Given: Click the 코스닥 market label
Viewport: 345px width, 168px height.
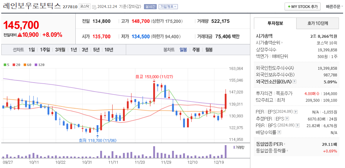Looking at the screenshot, I should click(85, 6).
